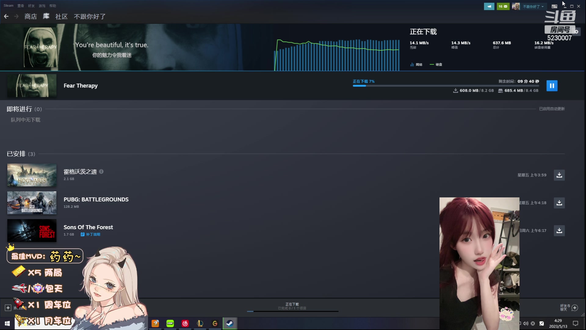Image resolution: width=586 pixels, height=330 pixels.
Task: Open the PUBG: BATTLEGROUNDS thumbnail
Action: click(x=32, y=203)
